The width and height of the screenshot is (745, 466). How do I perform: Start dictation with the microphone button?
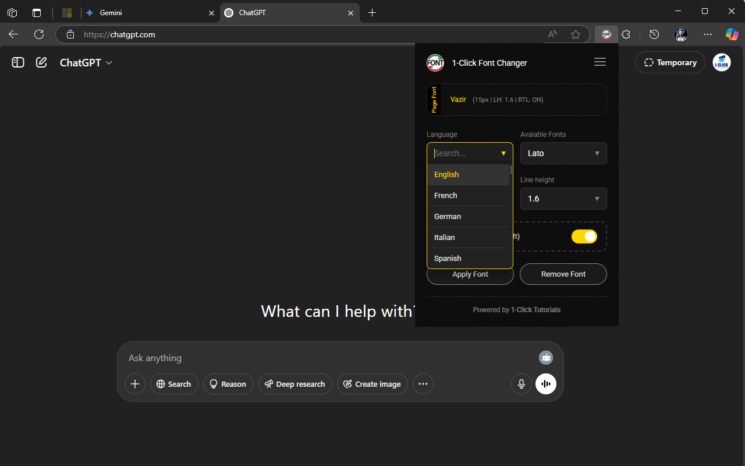(521, 384)
